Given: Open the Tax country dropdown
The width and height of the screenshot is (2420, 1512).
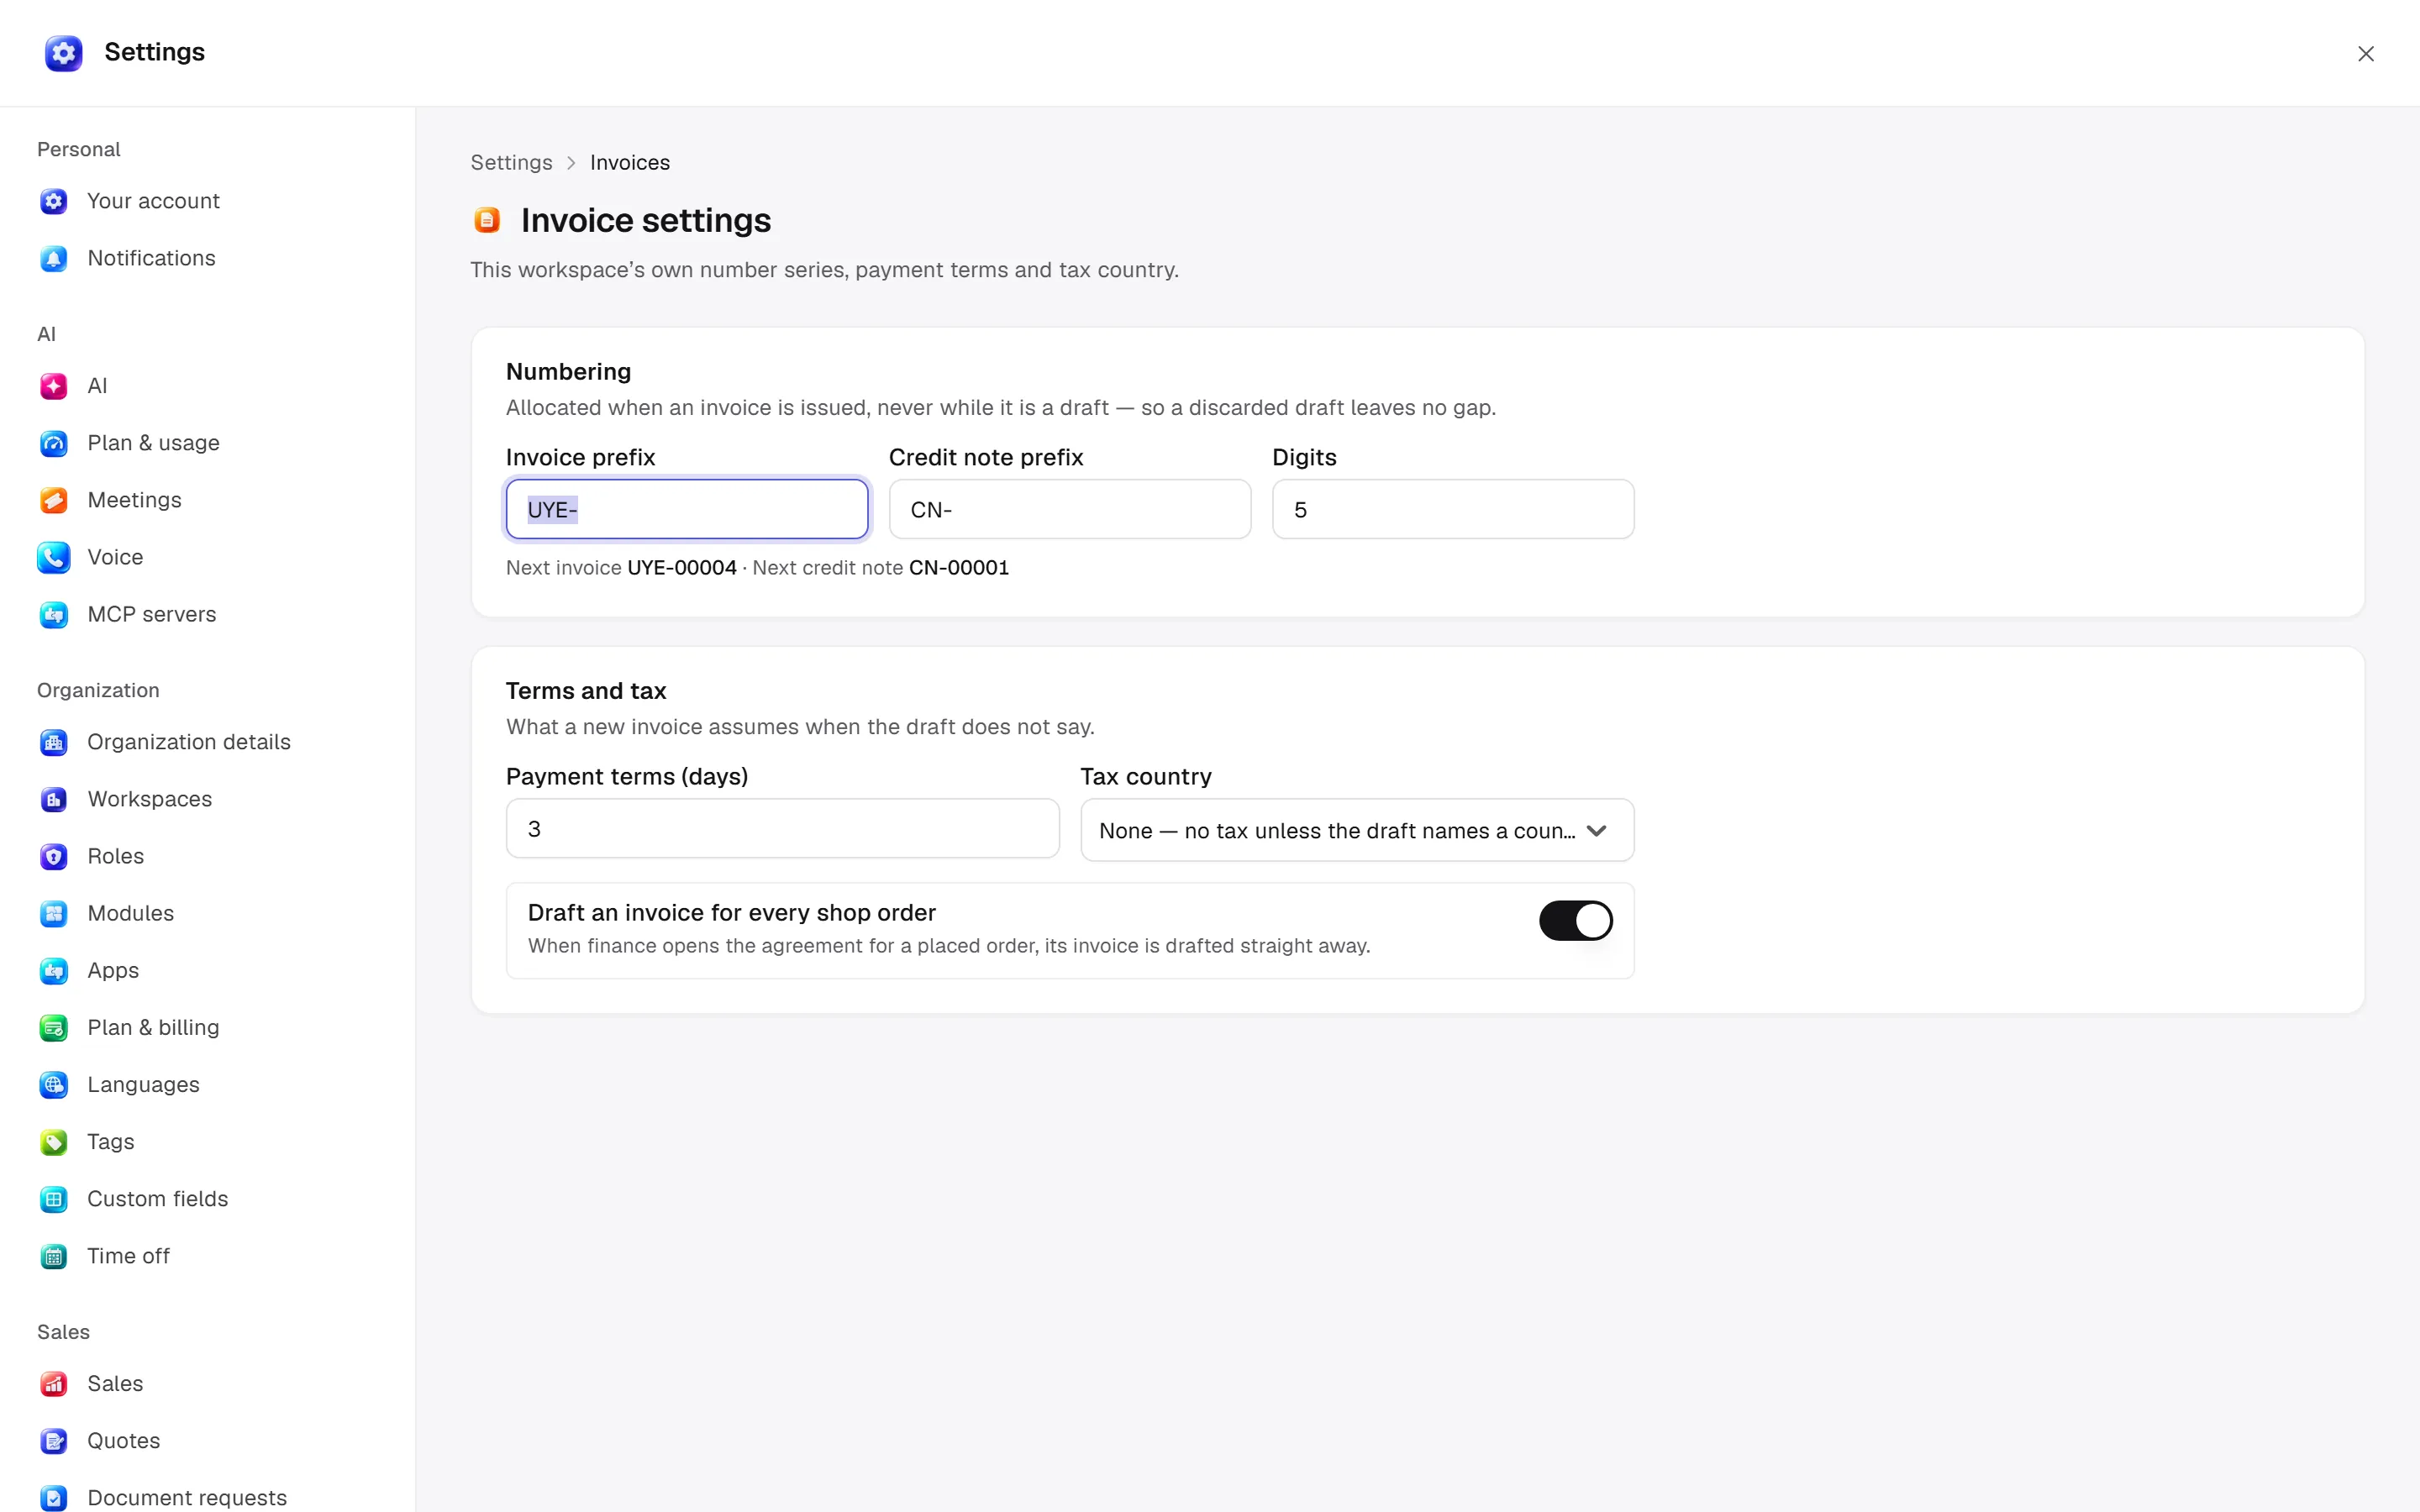Looking at the screenshot, I should click(x=1357, y=830).
